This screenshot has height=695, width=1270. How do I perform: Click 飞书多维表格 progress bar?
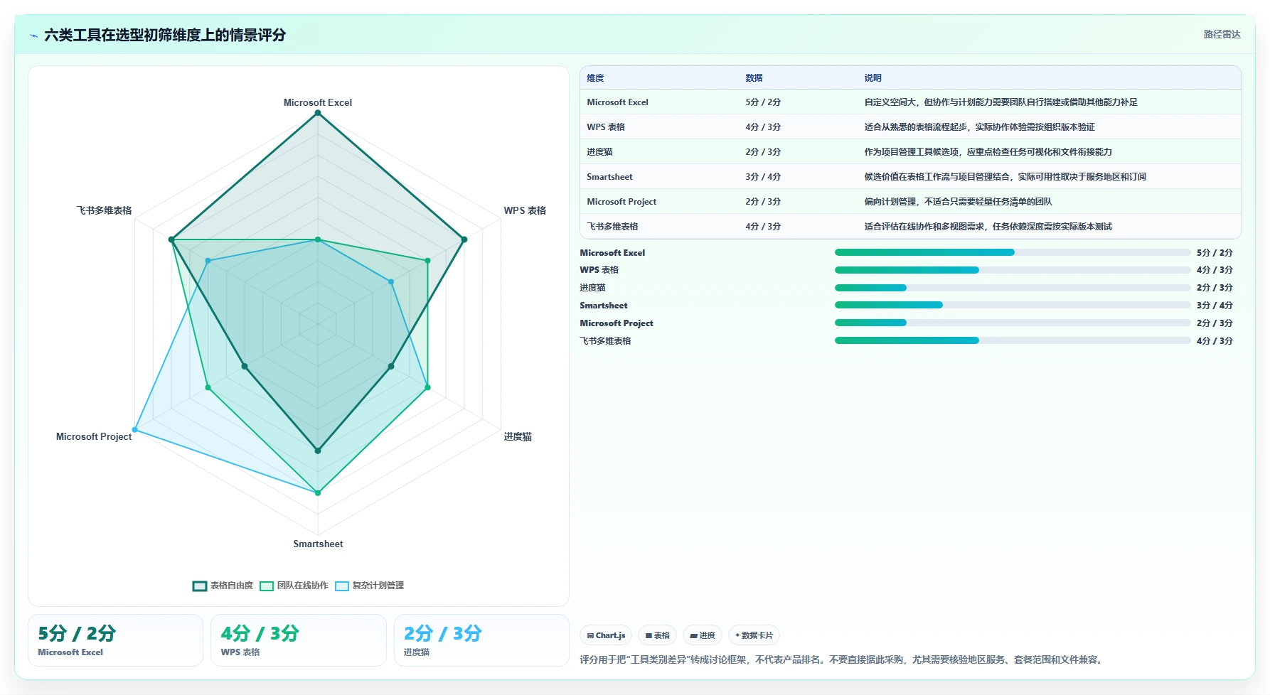(1013, 340)
